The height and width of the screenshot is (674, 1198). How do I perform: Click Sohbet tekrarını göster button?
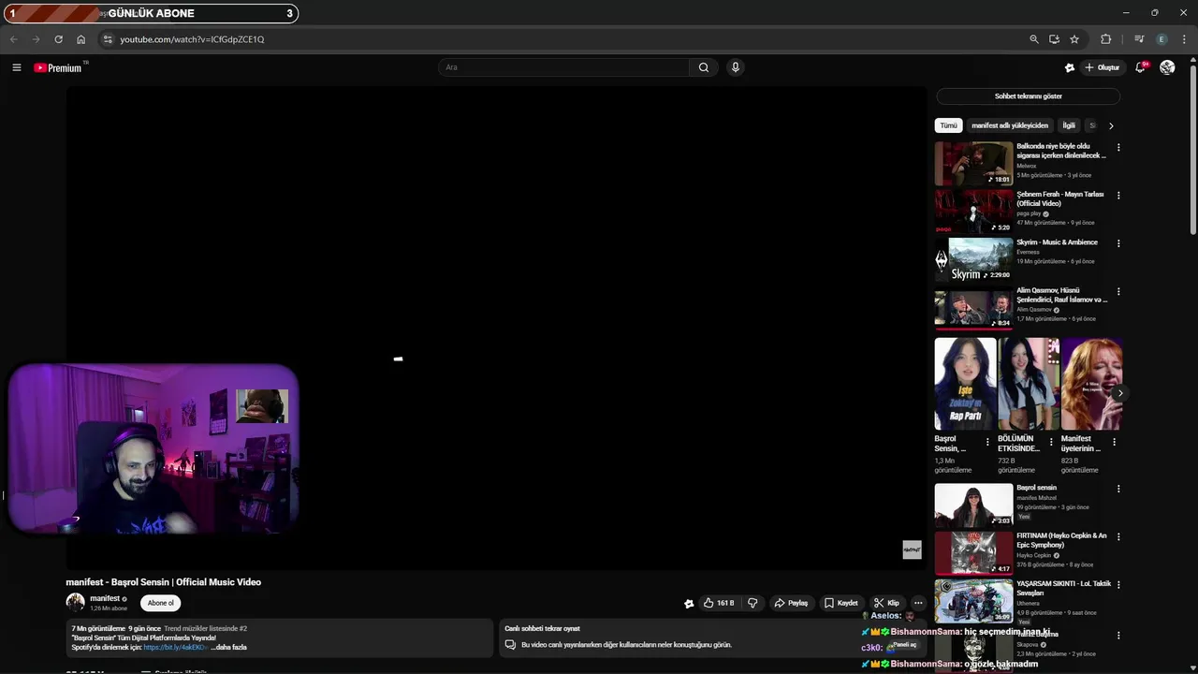coord(1028,96)
